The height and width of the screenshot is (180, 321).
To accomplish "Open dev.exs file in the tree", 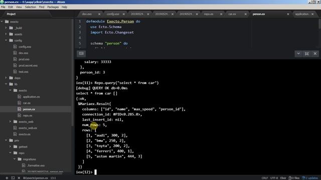I will click(24, 53).
